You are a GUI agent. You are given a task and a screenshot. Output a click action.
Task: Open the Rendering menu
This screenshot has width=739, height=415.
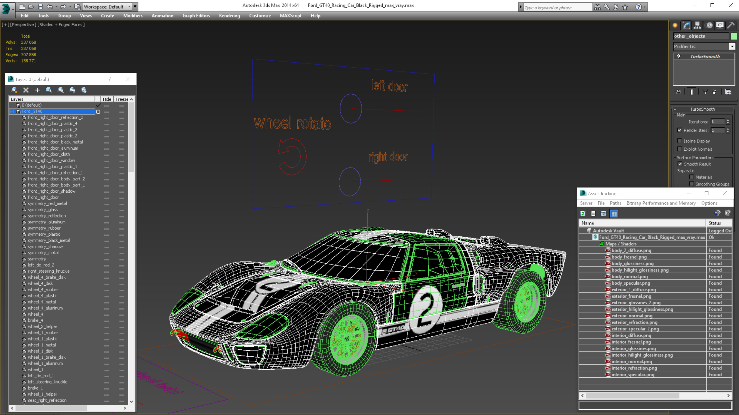[229, 16]
